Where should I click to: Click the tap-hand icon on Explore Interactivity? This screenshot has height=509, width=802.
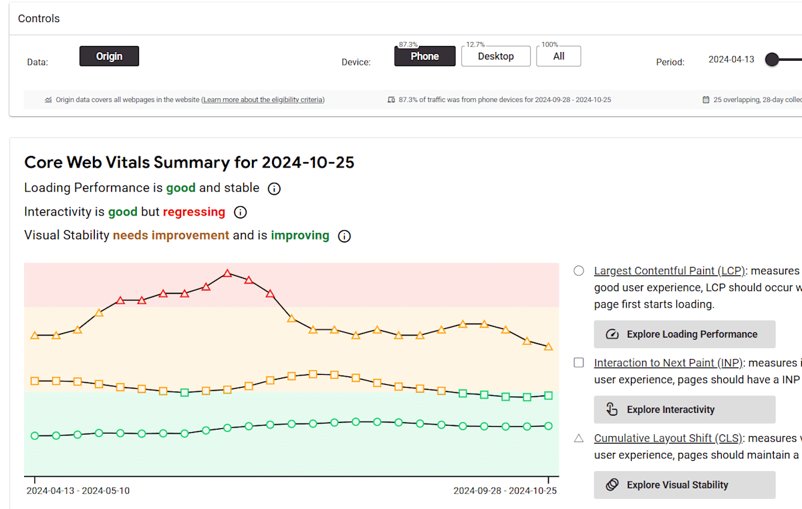[612, 410]
